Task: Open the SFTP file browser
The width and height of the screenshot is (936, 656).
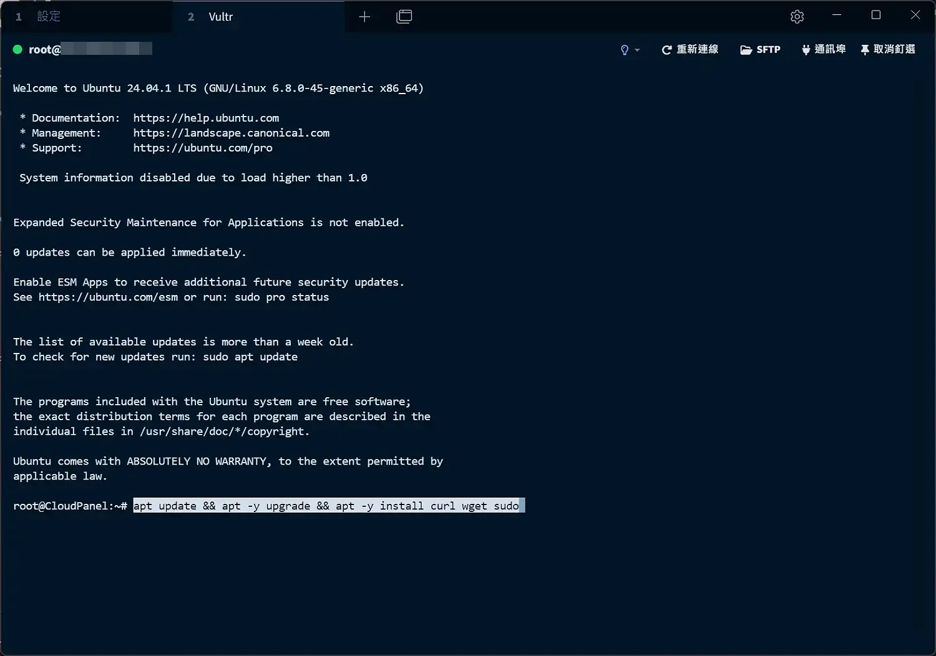Action: click(x=760, y=49)
